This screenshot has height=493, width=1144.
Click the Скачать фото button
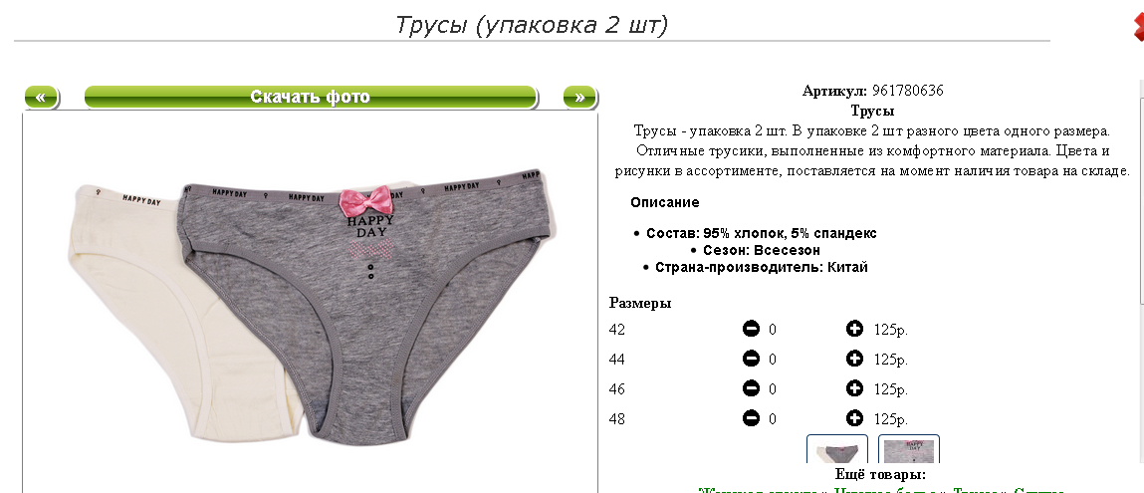[311, 97]
